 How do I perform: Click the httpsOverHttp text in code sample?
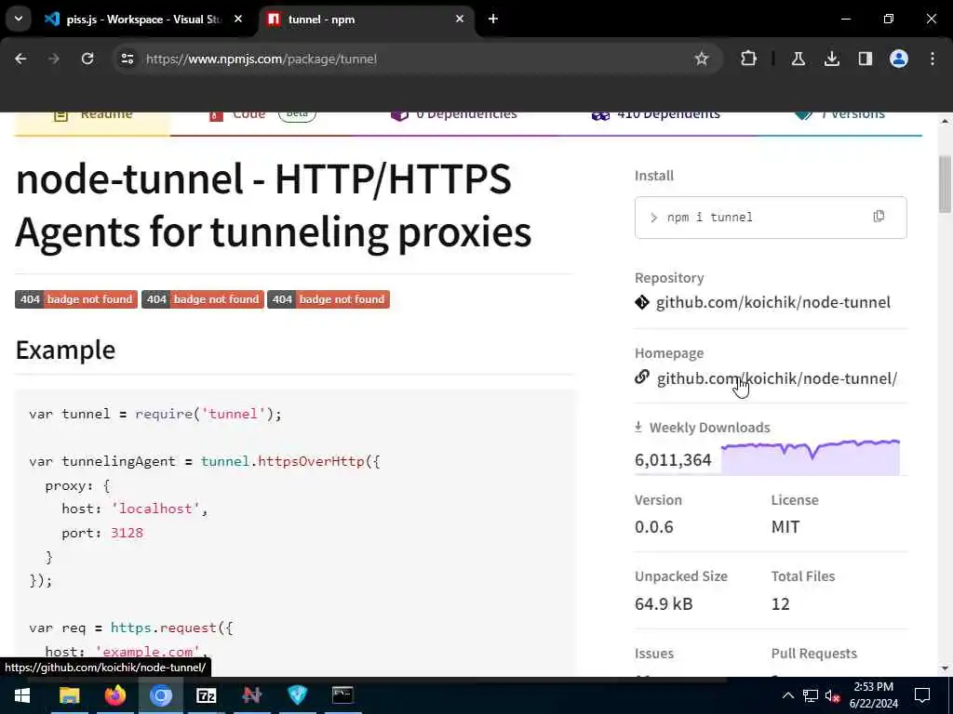[x=311, y=461]
